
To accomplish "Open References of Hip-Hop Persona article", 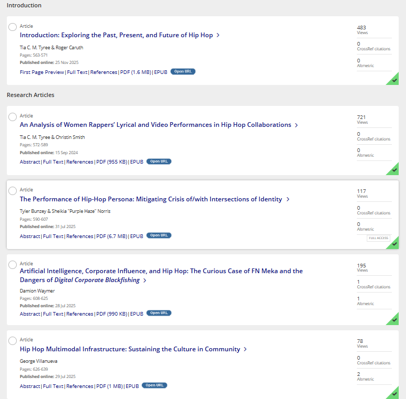I will pyautogui.click(x=80, y=236).
